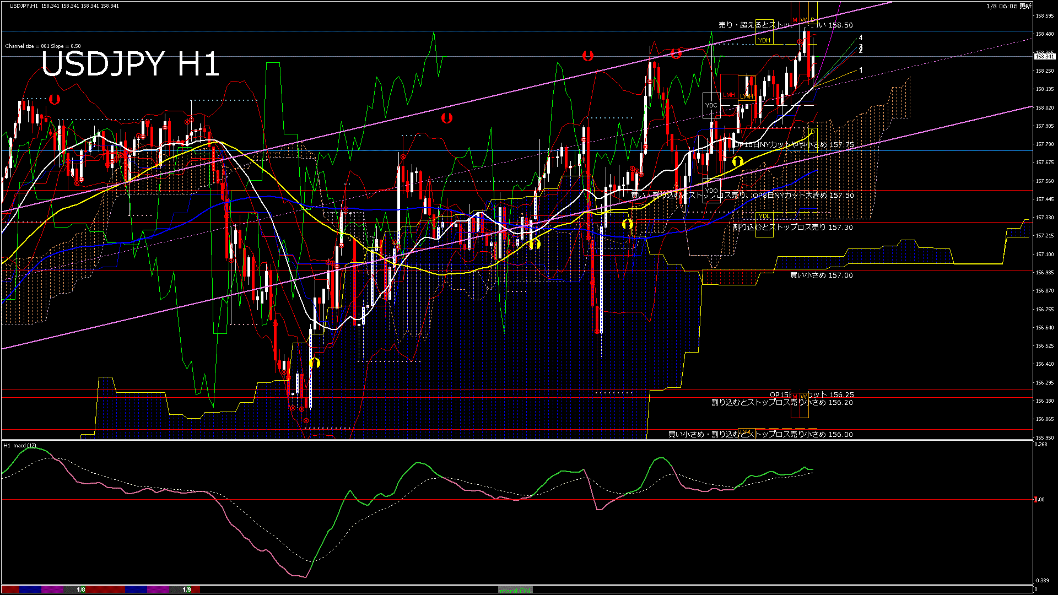Click the purple segment in the bottom session bar
Image resolution: width=1058 pixels, height=595 pixels.
click(52, 589)
